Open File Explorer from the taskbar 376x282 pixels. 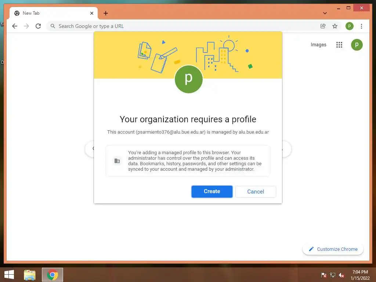pos(30,275)
